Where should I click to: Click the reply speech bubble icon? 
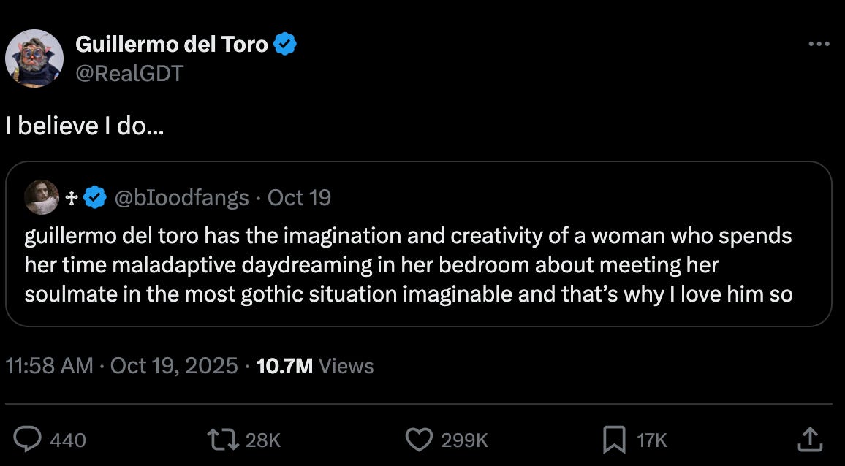(x=29, y=439)
